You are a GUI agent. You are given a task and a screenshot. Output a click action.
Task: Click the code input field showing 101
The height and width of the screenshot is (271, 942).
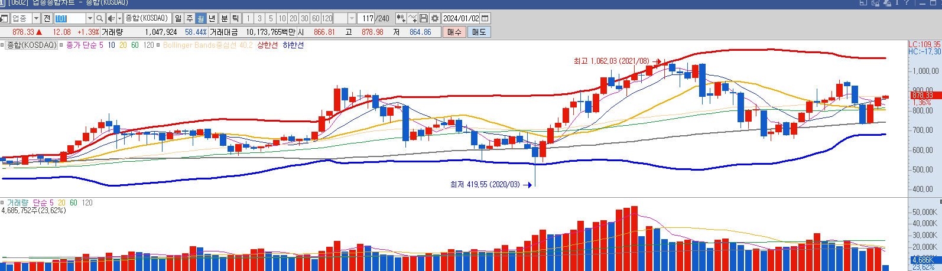(x=70, y=18)
